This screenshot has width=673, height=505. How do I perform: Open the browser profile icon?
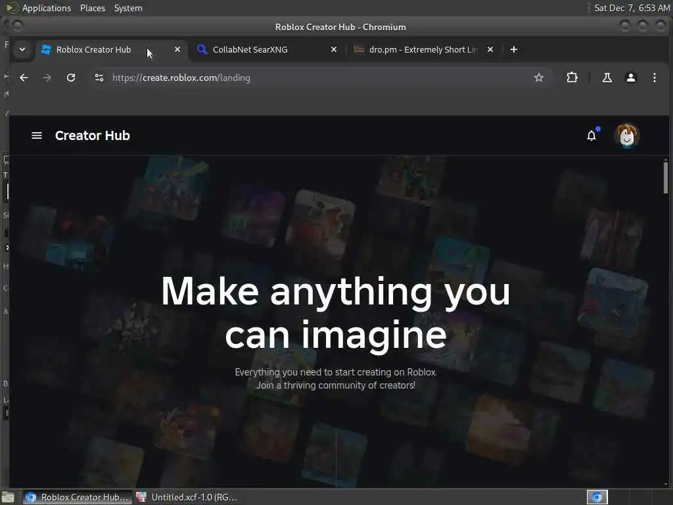[631, 78]
